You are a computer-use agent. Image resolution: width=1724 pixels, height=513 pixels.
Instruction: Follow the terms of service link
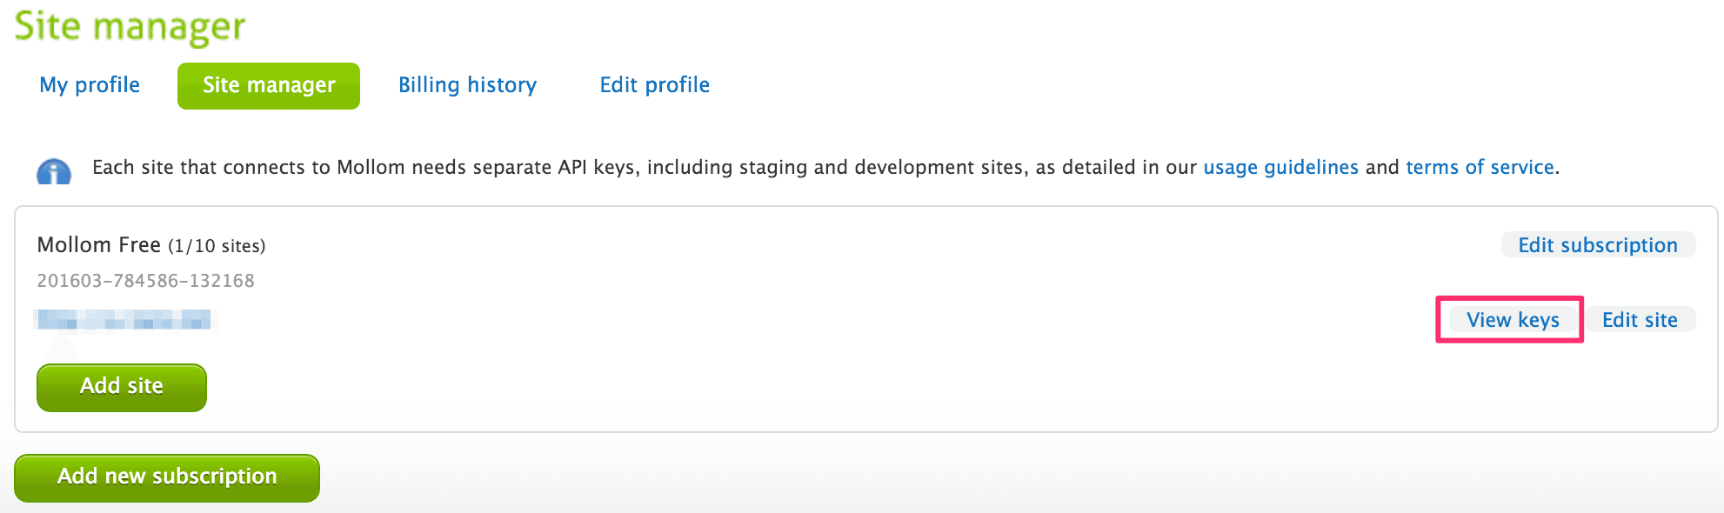click(1480, 167)
